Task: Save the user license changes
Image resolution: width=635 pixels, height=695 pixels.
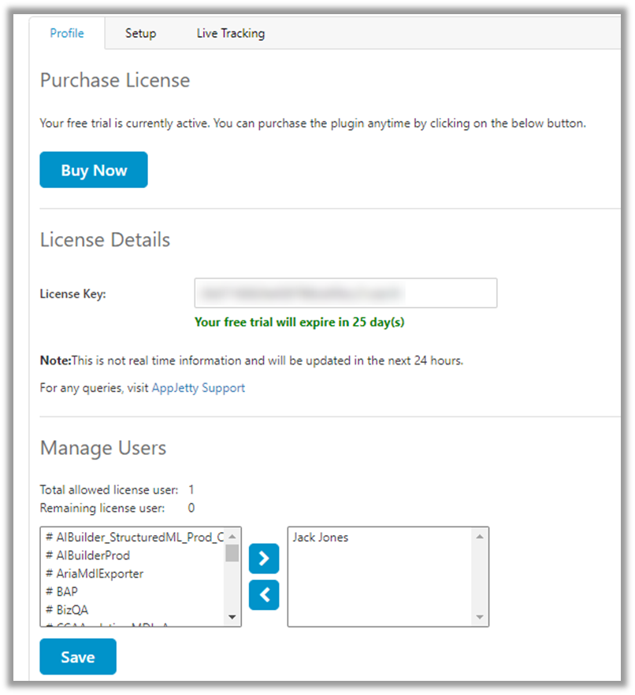Action: pos(78,656)
